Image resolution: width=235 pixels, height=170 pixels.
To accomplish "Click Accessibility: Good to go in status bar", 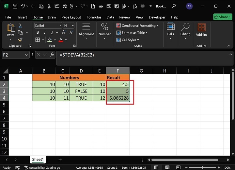I will tap(42, 167).
